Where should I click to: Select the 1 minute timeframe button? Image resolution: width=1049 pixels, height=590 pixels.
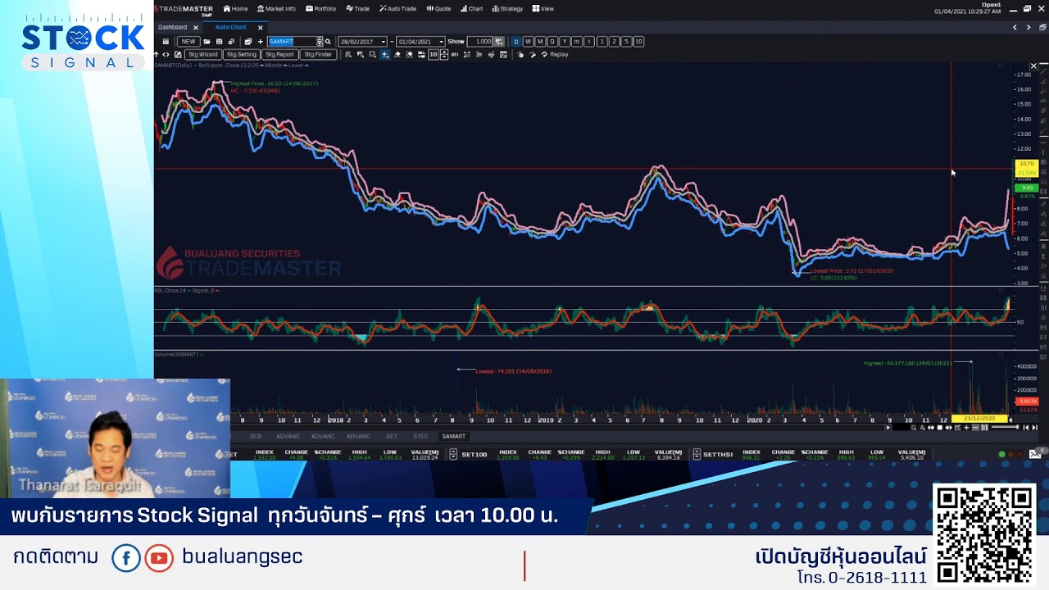coord(602,41)
